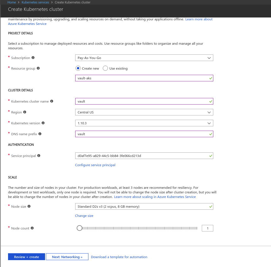
Task: Click Kubernetes cluster name info icon
Action: coord(52,101)
